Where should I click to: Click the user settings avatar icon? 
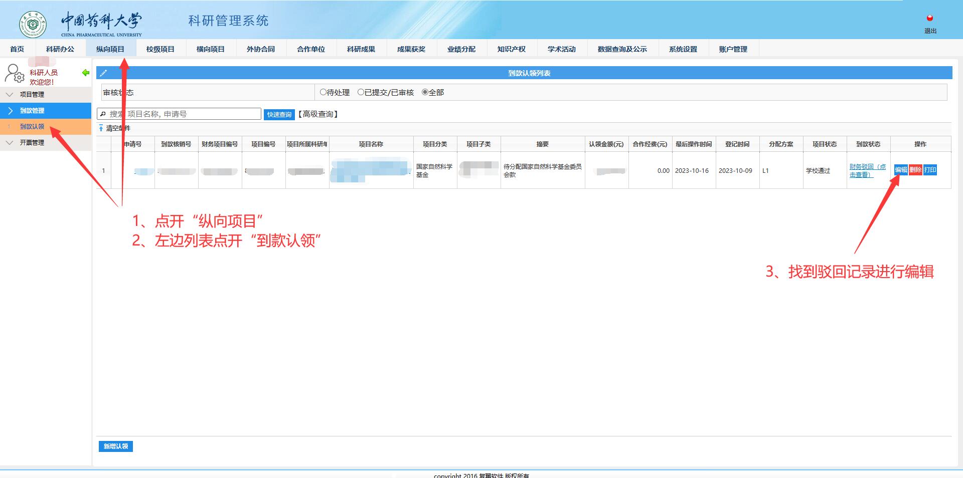click(14, 74)
